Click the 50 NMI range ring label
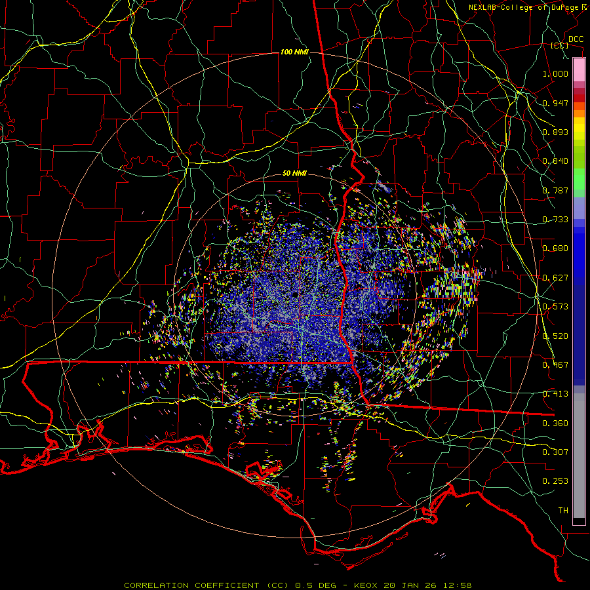Screen dimensions: 590x590 (294, 174)
